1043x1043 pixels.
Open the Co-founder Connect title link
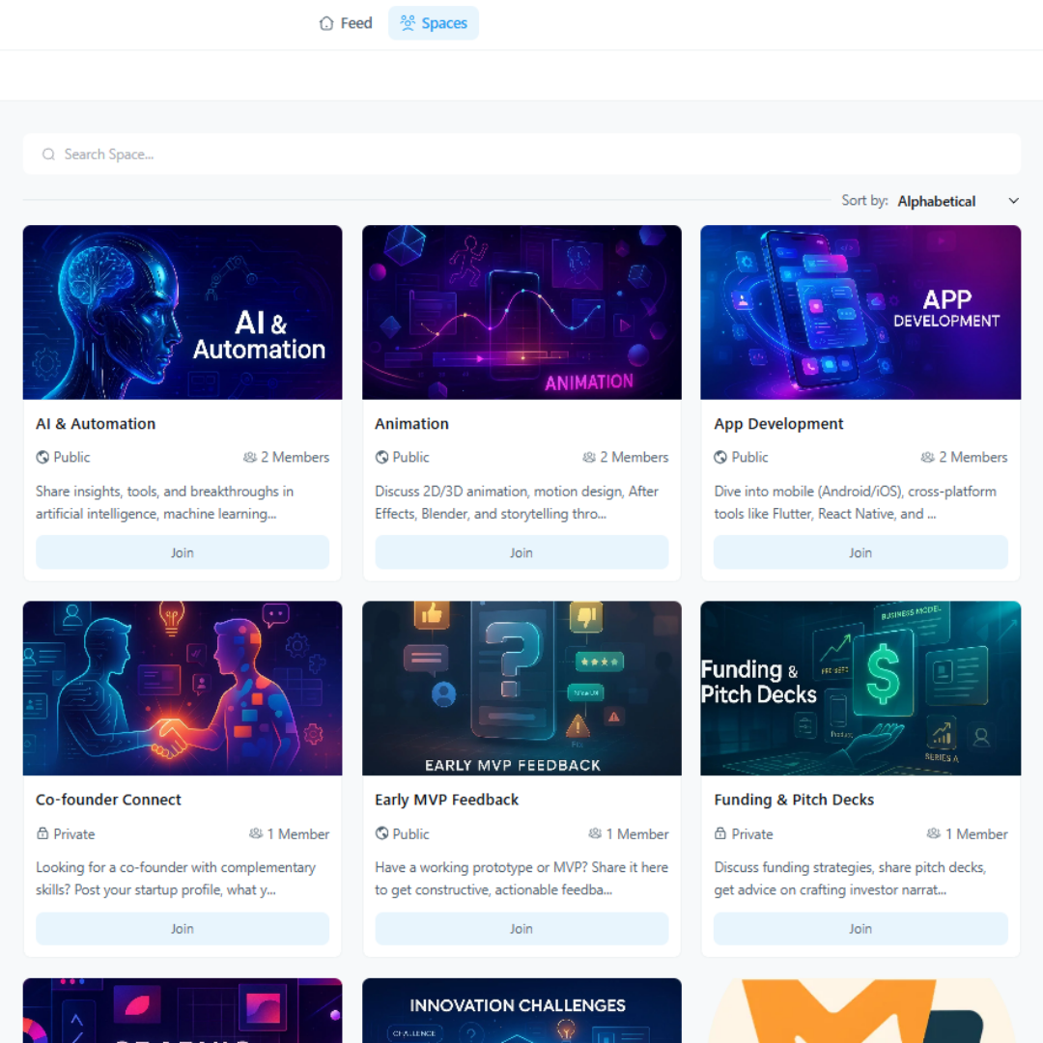coord(108,800)
